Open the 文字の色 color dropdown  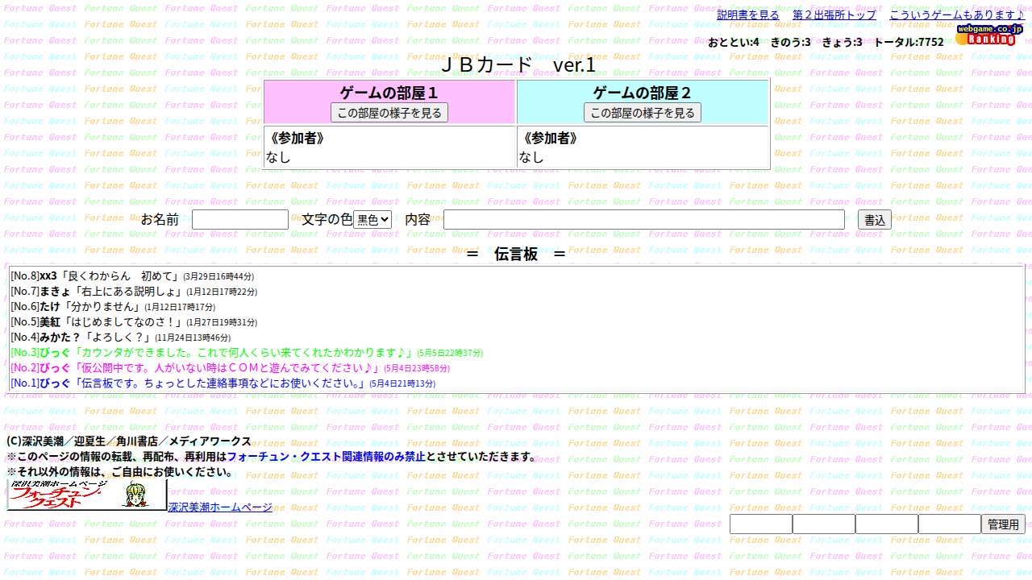372,219
